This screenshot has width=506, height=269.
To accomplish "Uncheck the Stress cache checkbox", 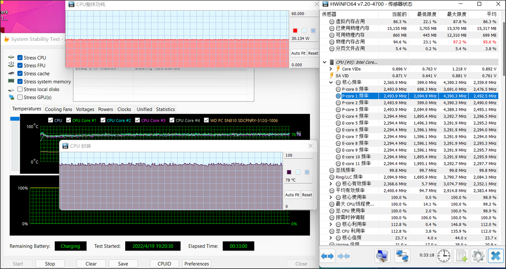I will coord(20,73).
